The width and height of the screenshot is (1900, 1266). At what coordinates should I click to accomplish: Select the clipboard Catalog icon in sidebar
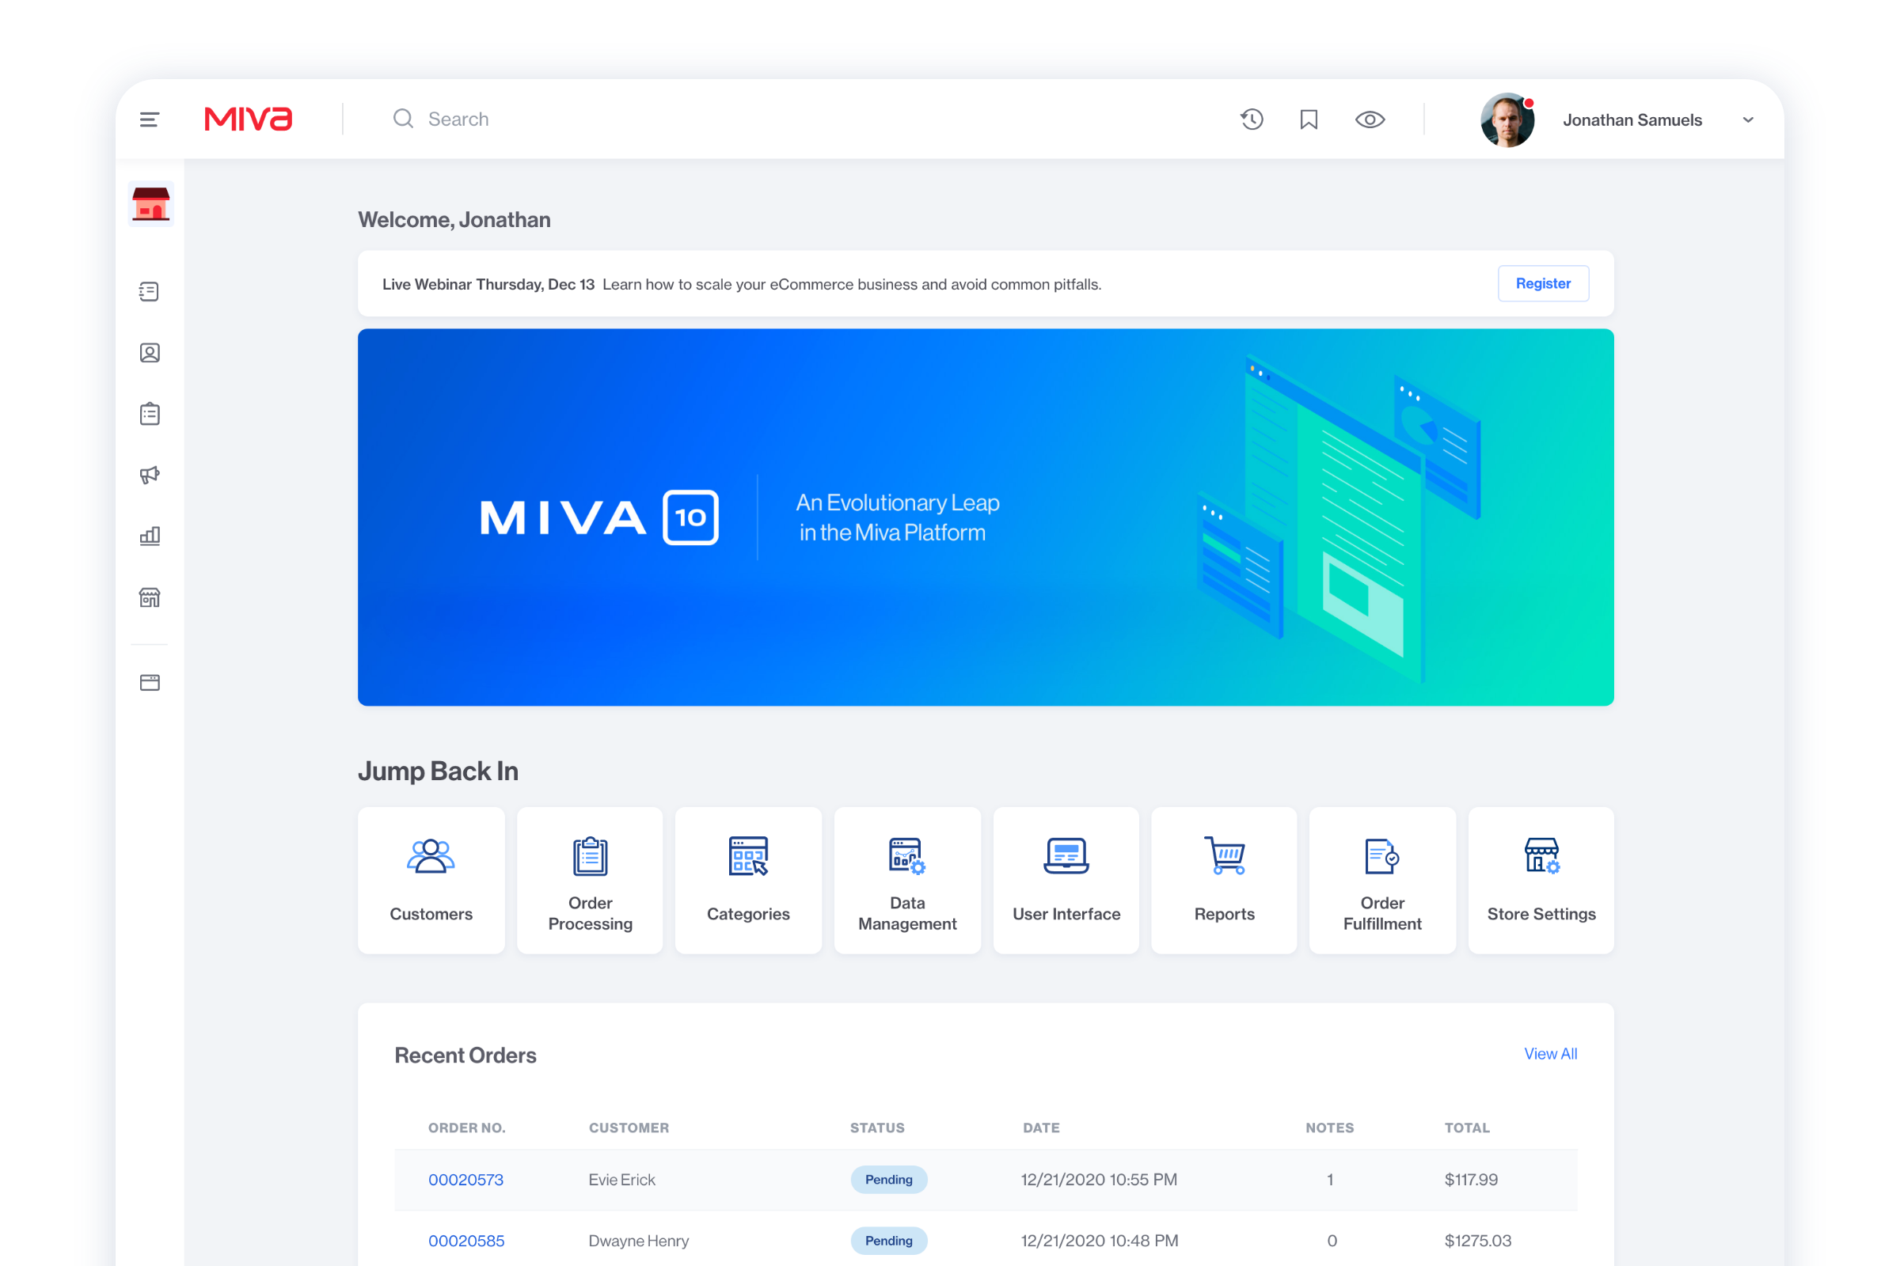[150, 412]
